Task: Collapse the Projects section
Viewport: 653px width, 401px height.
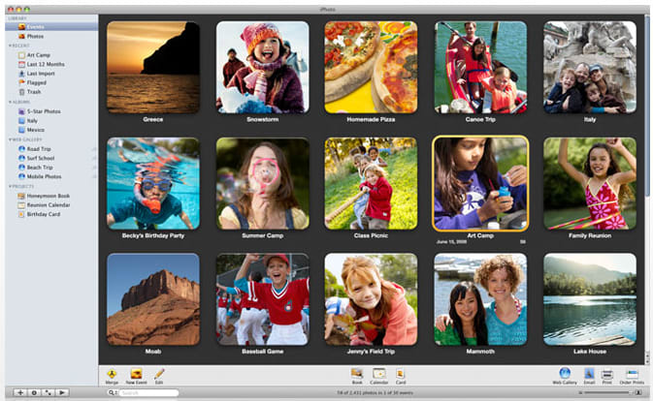Action: point(10,186)
